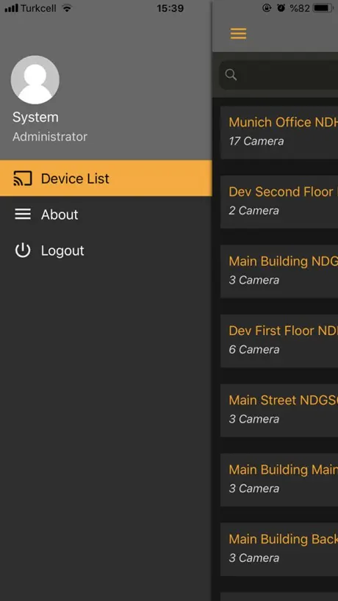Image resolution: width=338 pixels, height=601 pixels.
Task: Click the power icon beside Logout
Action: click(23, 251)
